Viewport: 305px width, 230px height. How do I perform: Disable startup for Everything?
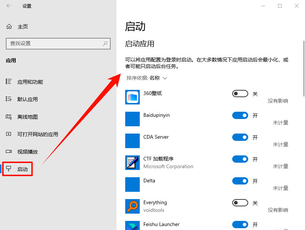[240, 203]
